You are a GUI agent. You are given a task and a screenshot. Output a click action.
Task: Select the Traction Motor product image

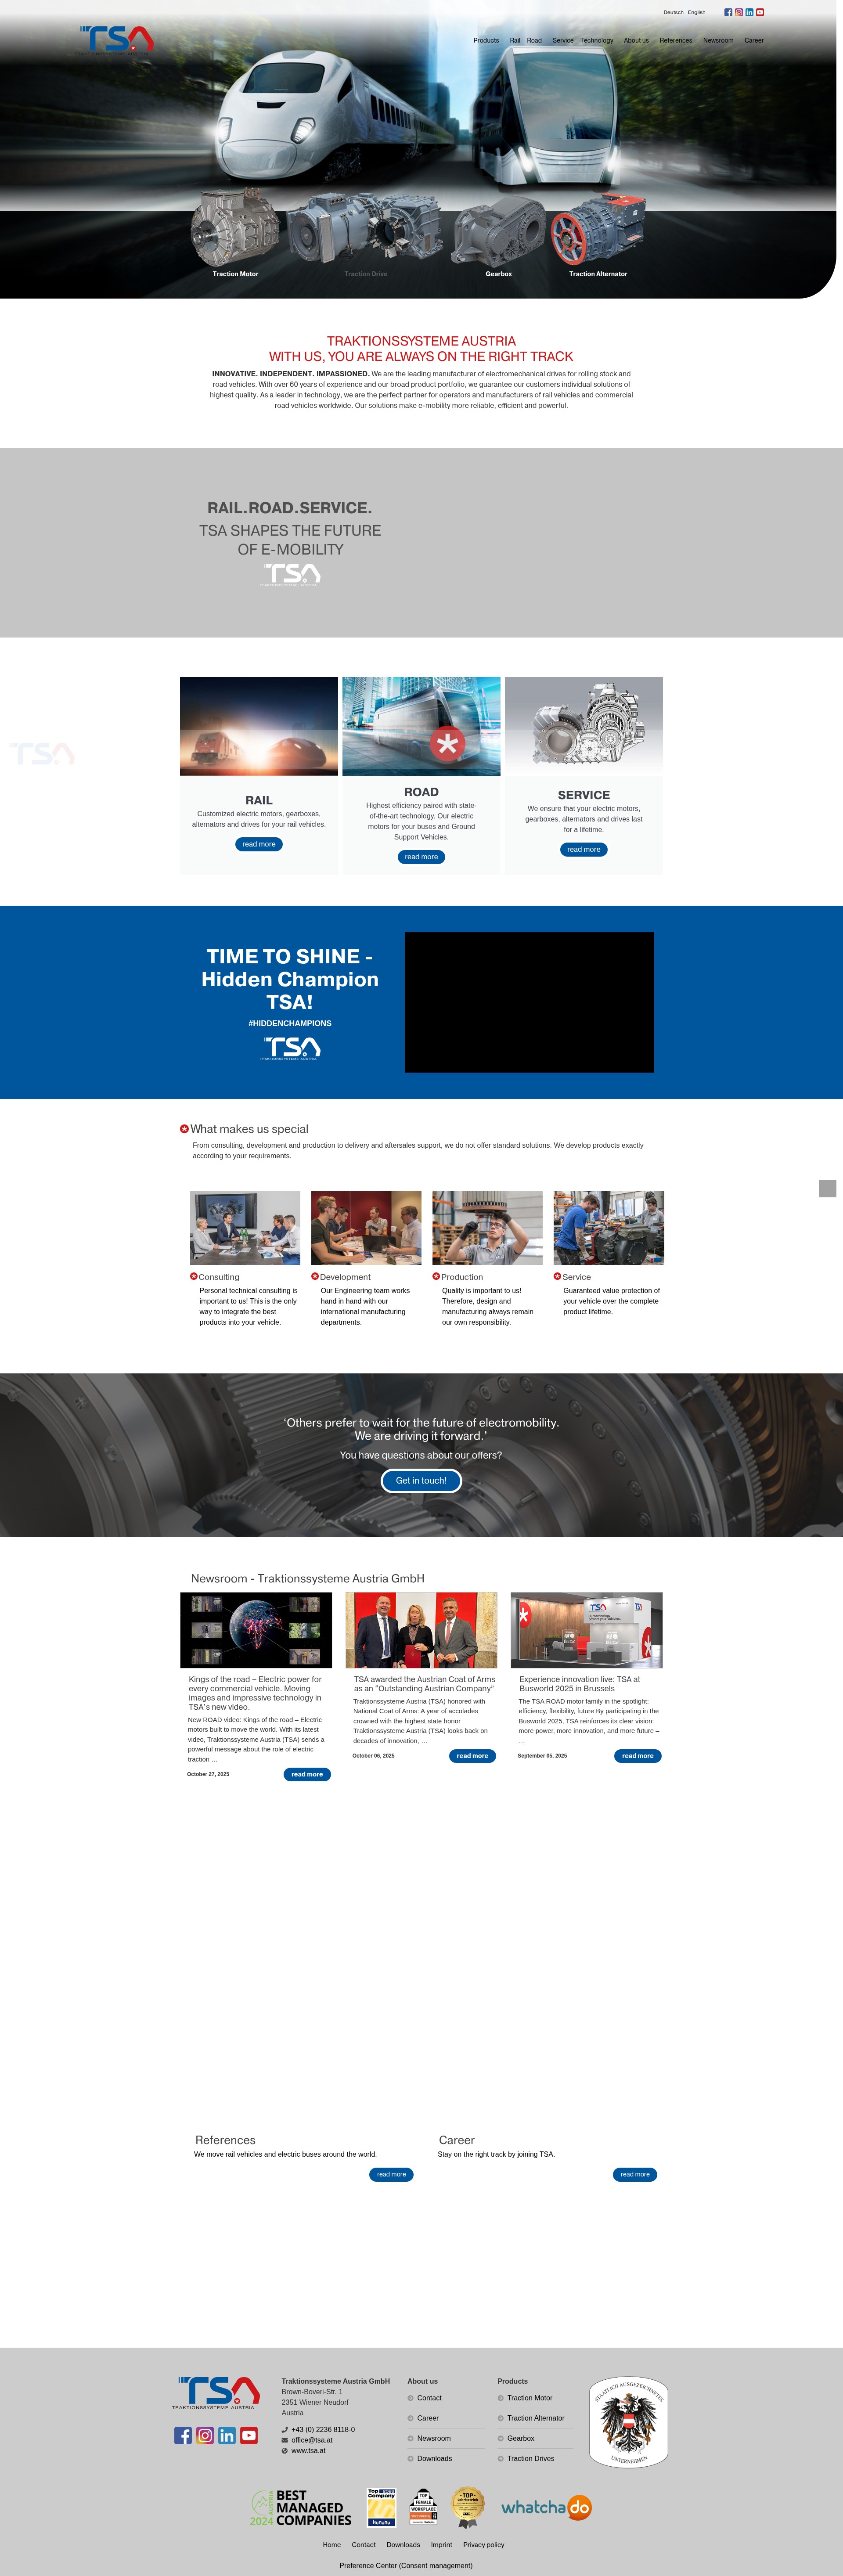[235, 228]
